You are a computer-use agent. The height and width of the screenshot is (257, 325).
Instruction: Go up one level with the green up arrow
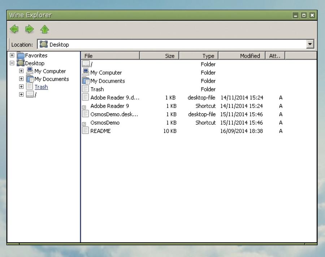coord(44,29)
